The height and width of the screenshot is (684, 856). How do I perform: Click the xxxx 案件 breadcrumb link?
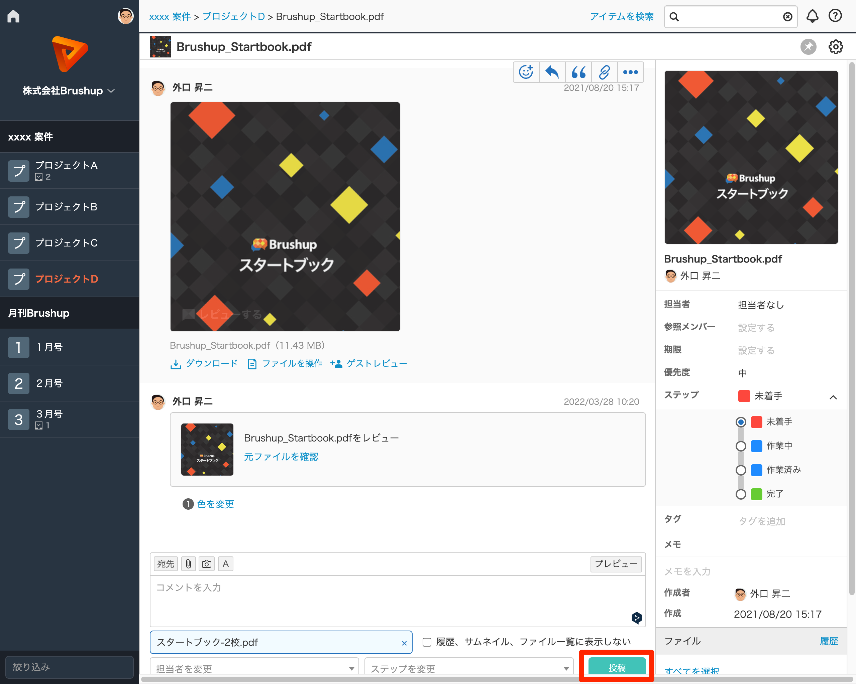(x=170, y=17)
